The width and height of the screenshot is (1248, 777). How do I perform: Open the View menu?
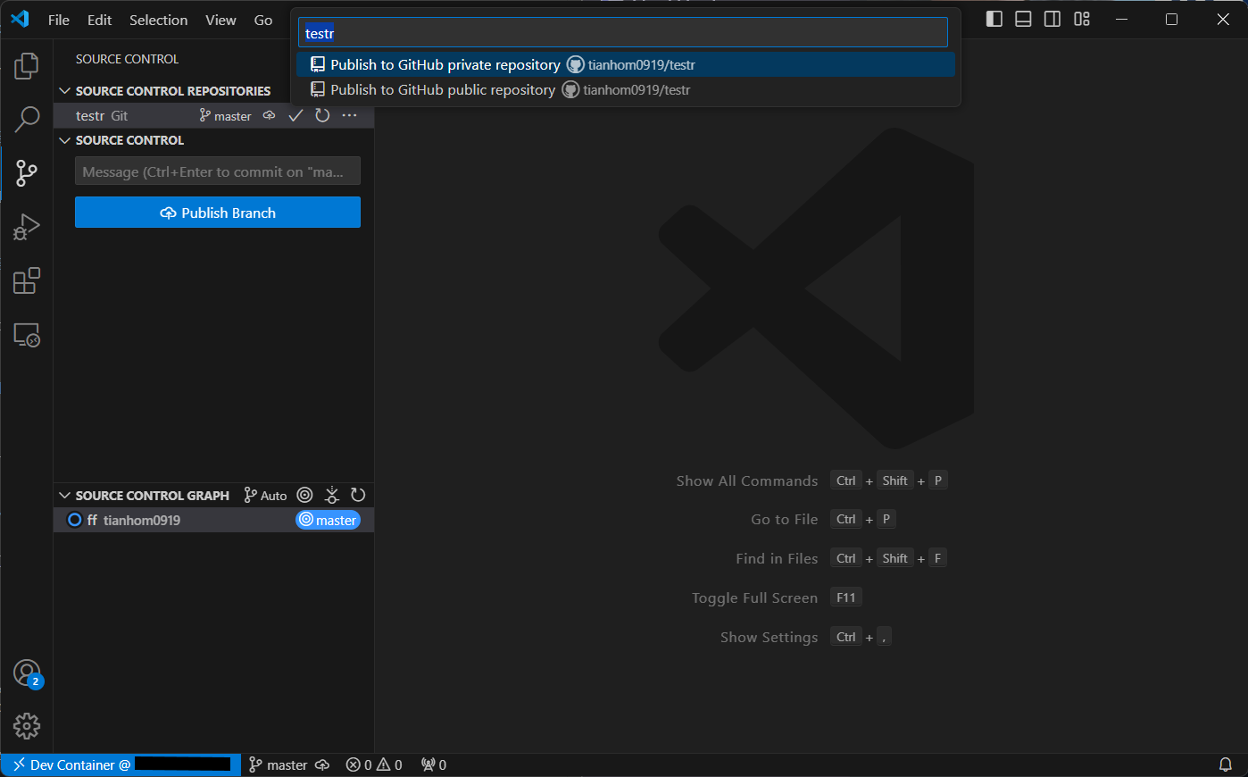coord(220,20)
